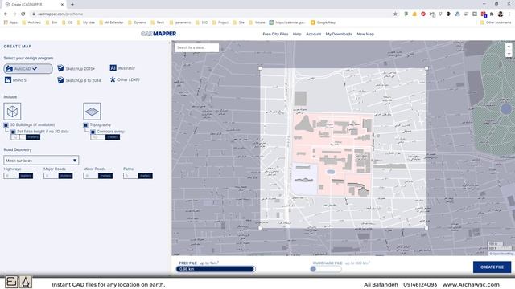The height and width of the screenshot is (289, 515).
Task: Open Revit bookmark folder
Action: pyautogui.click(x=158, y=22)
